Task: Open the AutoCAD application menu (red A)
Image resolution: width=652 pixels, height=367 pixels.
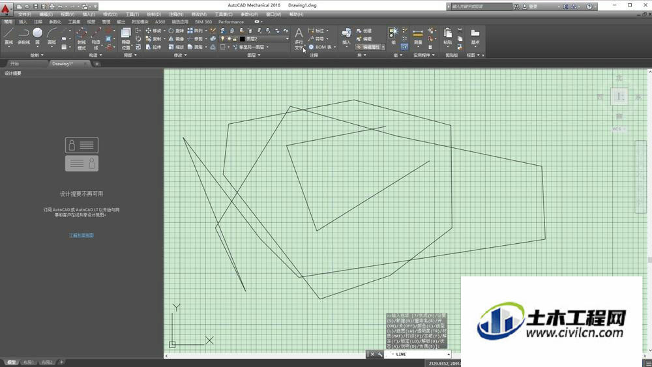Action: pyautogui.click(x=5, y=8)
